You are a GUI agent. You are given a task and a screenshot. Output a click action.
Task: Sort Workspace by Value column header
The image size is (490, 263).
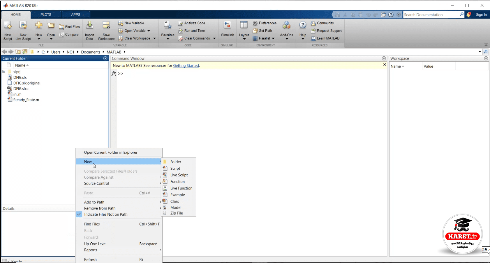click(438, 66)
